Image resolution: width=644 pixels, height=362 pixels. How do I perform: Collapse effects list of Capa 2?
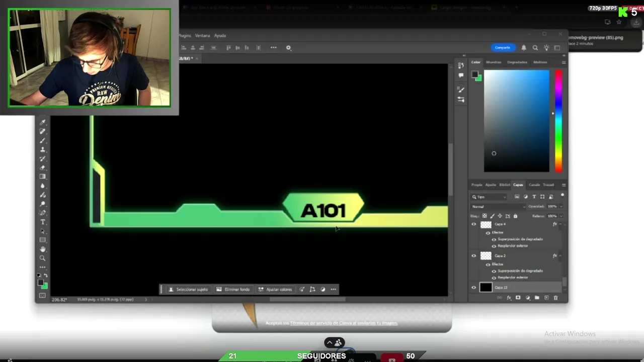coord(560,256)
